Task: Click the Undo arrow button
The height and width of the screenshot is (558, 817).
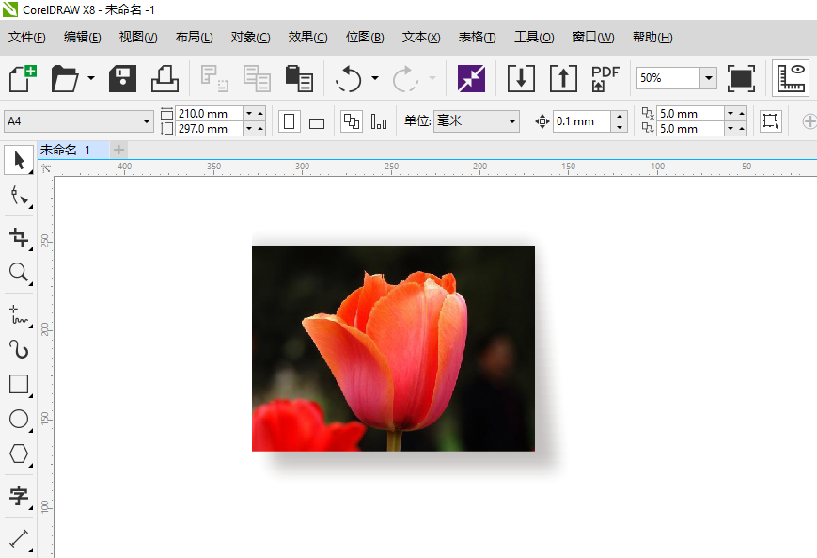Action: point(349,78)
